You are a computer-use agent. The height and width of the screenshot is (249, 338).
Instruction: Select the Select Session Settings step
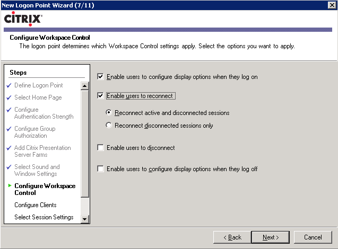coord(44,217)
